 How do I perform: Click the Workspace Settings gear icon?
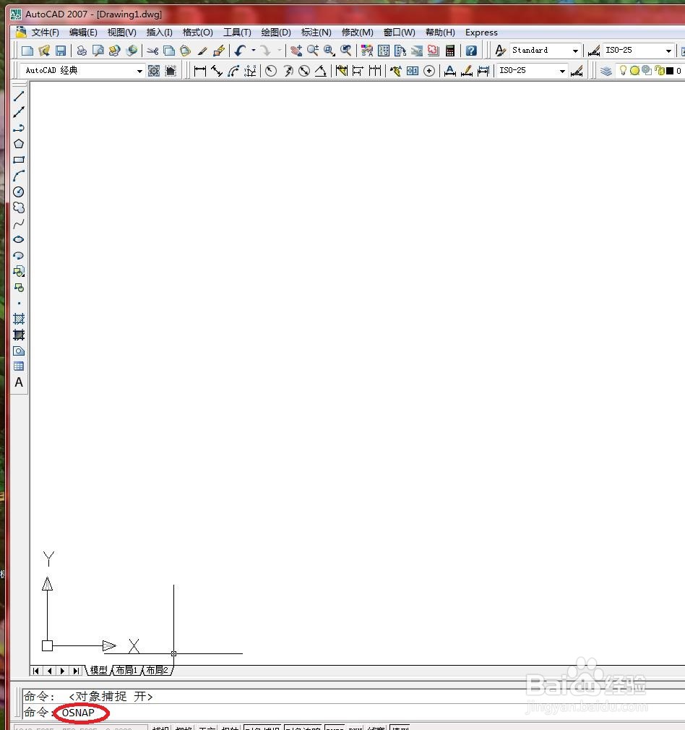[154, 71]
